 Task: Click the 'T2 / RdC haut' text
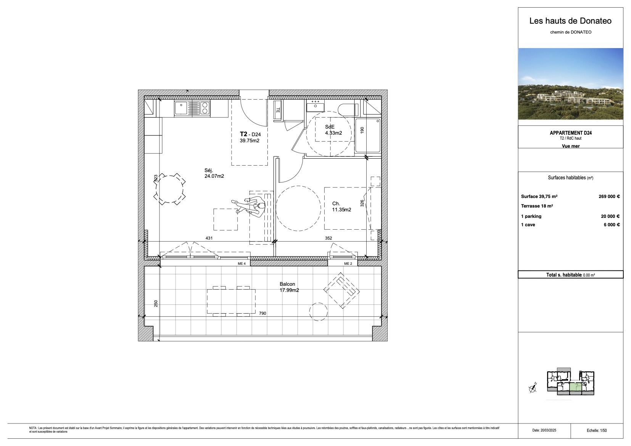click(571, 138)
